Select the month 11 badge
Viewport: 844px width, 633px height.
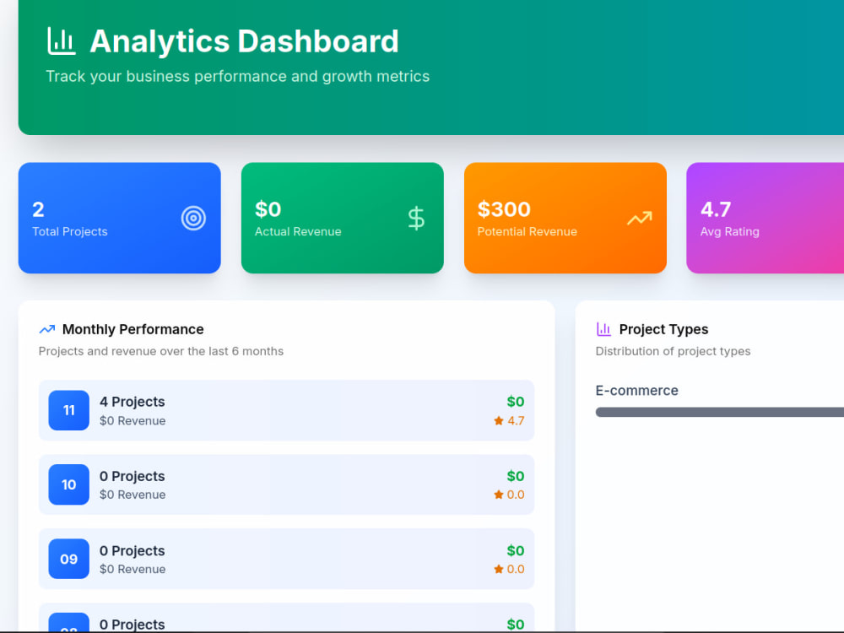click(69, 410)
